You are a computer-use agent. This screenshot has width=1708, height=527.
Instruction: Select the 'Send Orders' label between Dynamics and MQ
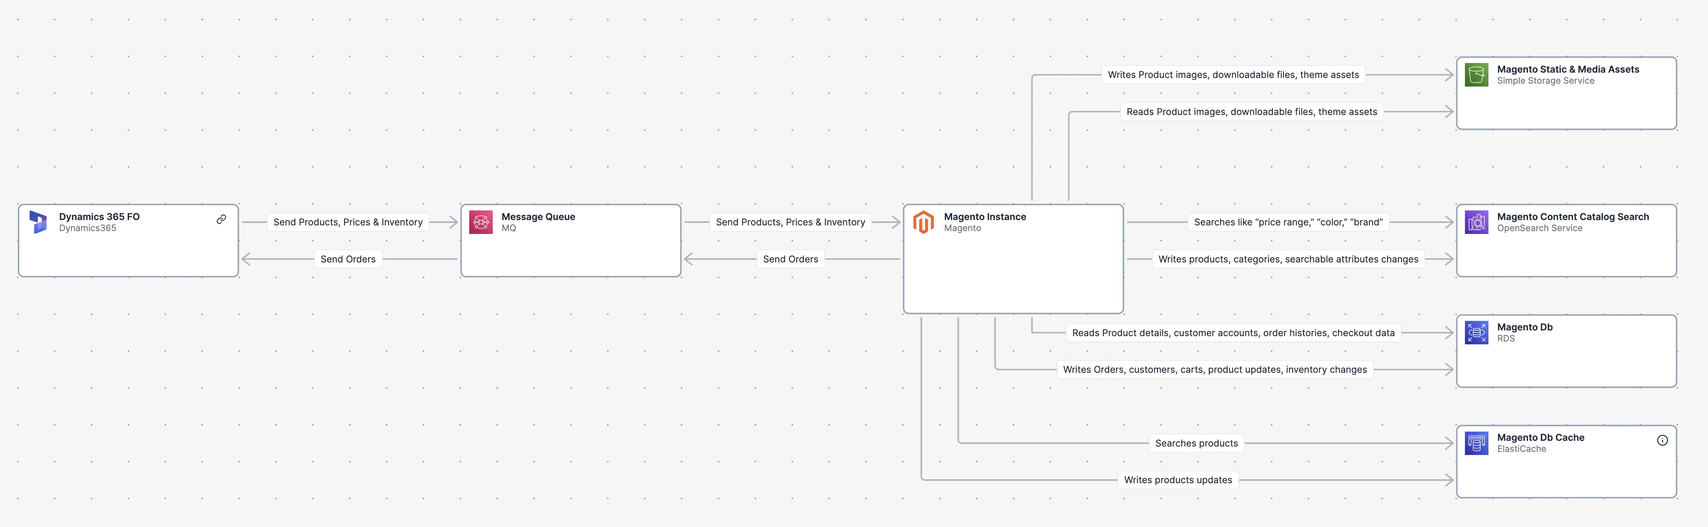click(x=348, y=259)
